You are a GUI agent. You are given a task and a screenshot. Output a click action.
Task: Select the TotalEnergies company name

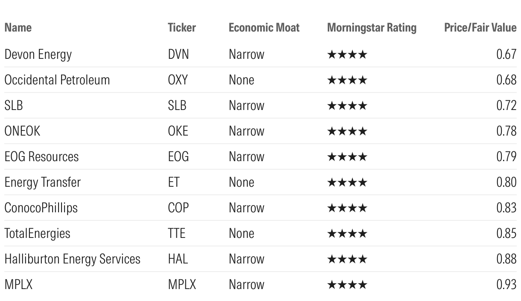tap(37, 234)
